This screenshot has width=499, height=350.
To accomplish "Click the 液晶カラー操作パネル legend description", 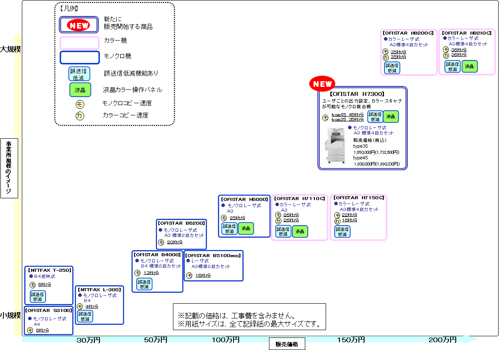I will tap(133, 90).
